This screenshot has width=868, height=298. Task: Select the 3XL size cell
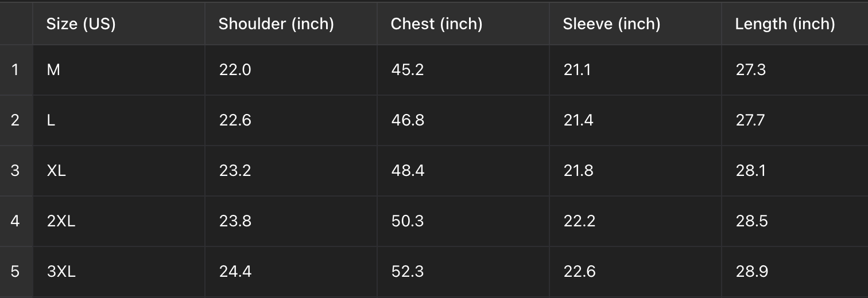coord(119,272)
